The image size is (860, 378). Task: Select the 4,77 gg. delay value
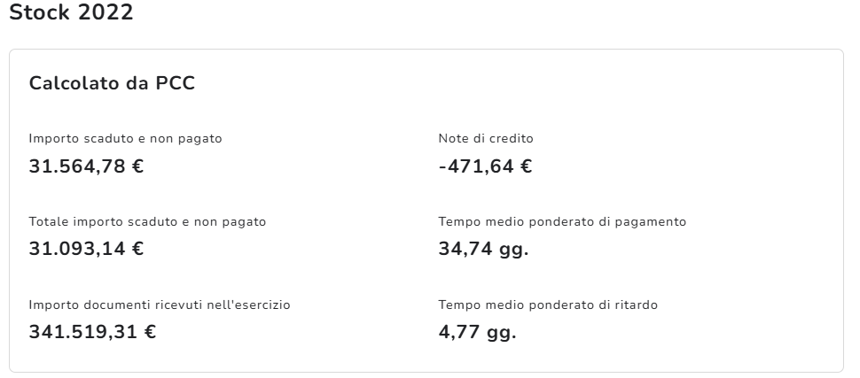click(477, 332)
